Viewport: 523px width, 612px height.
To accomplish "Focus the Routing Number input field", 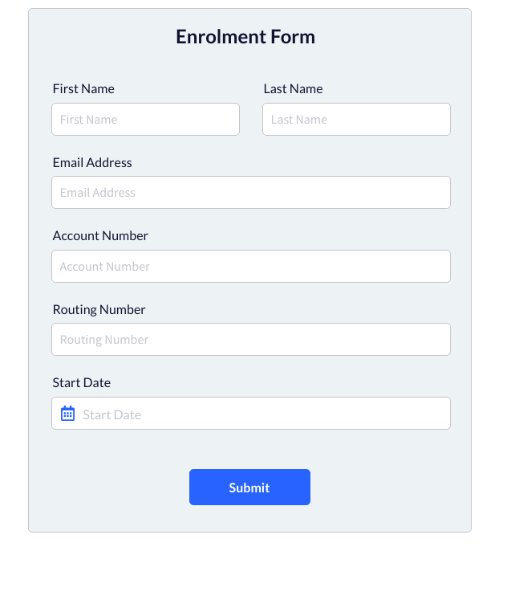I will [x=250, y=340].
